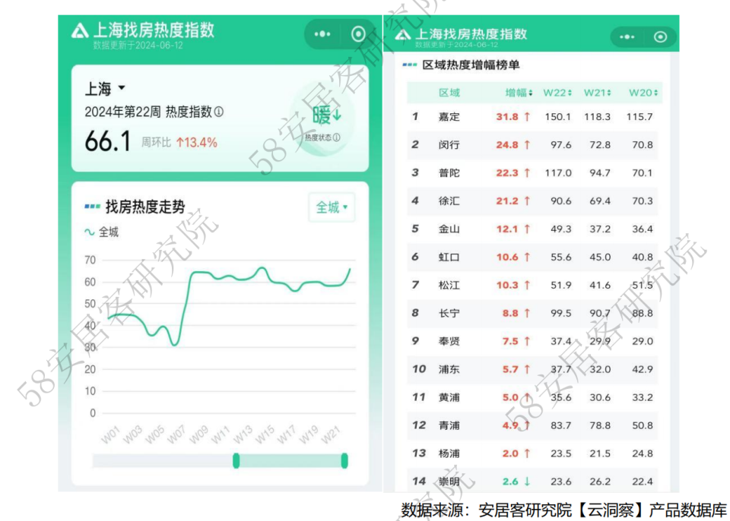This screenshot has height=521, width=730.
Task: Select the 崇明 row
Action: click(532, 481)
